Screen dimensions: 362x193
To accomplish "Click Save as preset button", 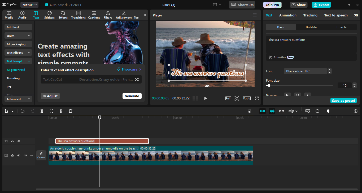I will [343, 101].
